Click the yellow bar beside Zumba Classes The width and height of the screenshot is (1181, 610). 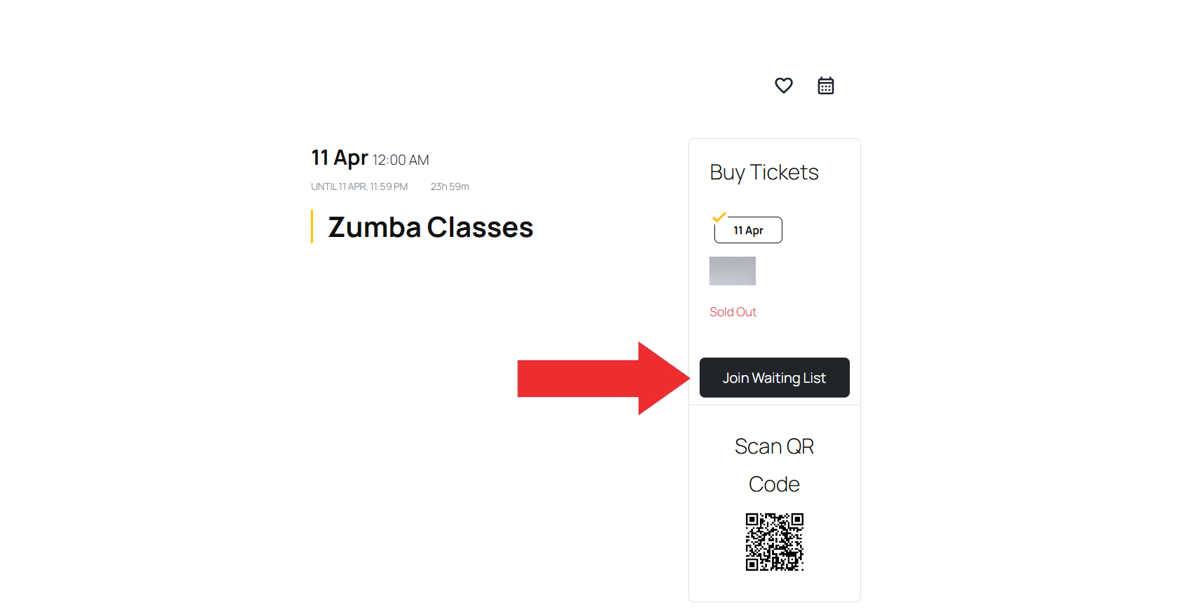312,226
